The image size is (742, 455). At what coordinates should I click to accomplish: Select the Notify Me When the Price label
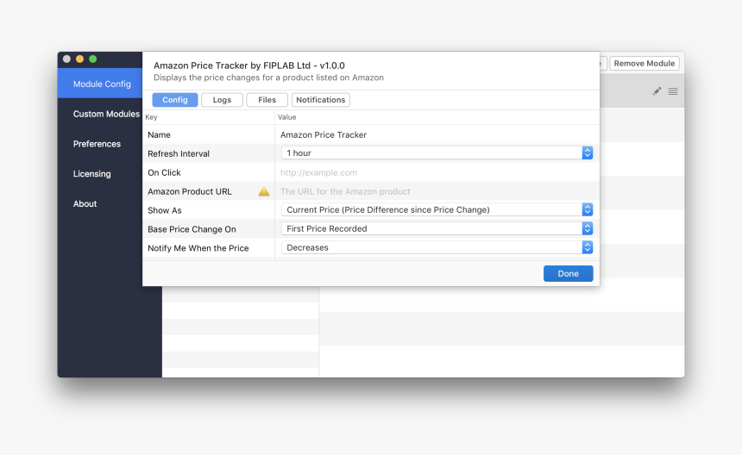click(x=198, y=248)
